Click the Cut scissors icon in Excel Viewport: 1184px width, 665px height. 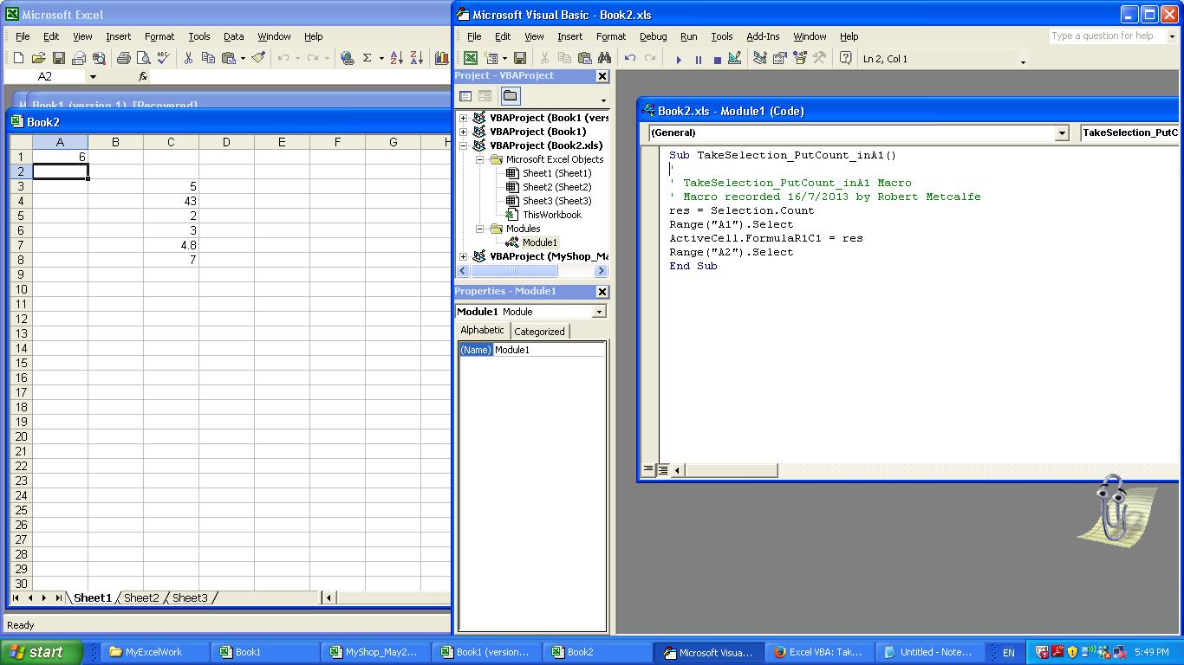click(187, 58)
